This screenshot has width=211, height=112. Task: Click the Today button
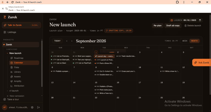pos(57,41)
